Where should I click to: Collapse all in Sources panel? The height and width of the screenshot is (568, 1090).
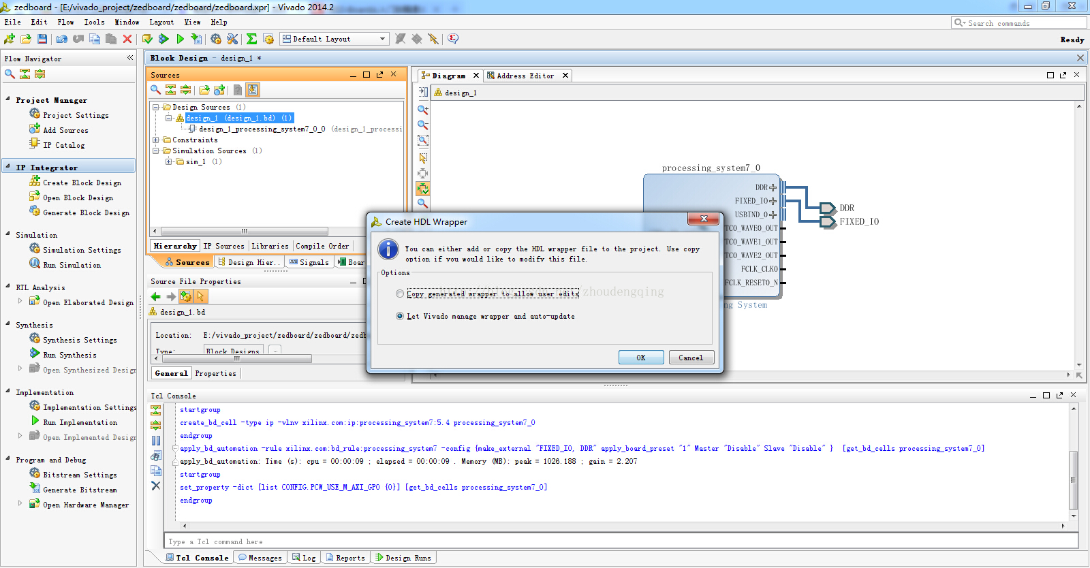[x=171, y=90]
